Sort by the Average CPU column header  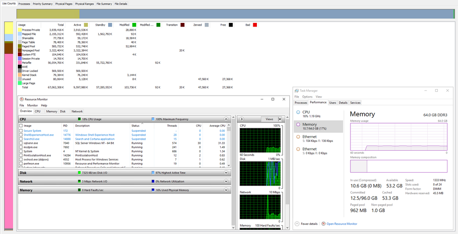tap(217, 126)
